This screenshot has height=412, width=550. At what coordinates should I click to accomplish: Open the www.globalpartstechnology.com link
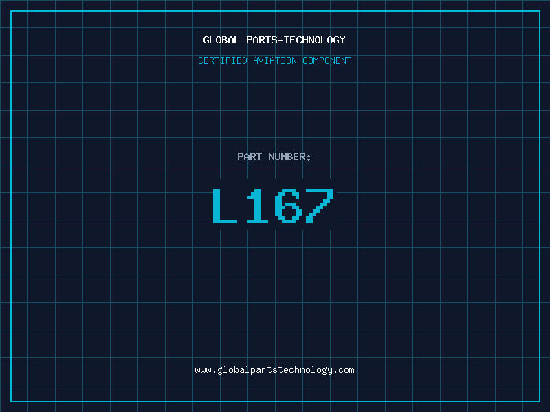pyautogui.click(x=274, y=370)
